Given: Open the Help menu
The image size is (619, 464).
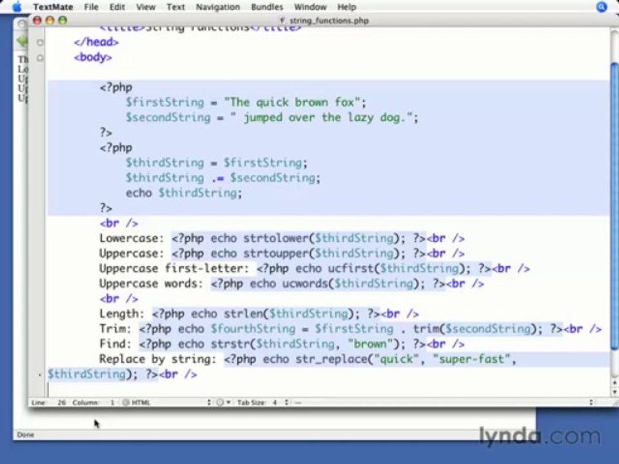Looking at the screenshot, I should [x=347, y=7].
